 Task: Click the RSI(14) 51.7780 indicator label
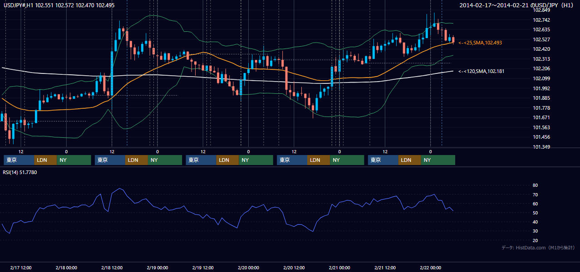point(20,172)
